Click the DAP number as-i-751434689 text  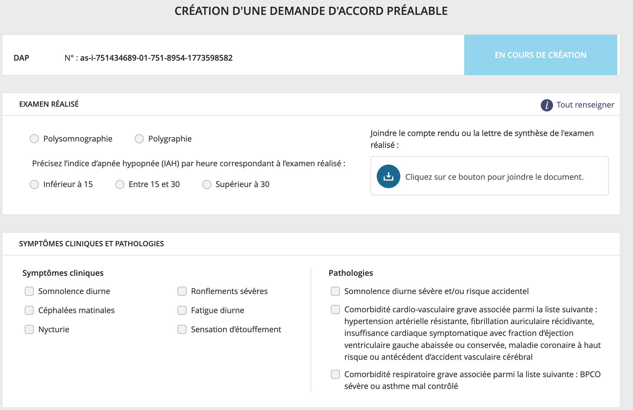coord(156,58)
